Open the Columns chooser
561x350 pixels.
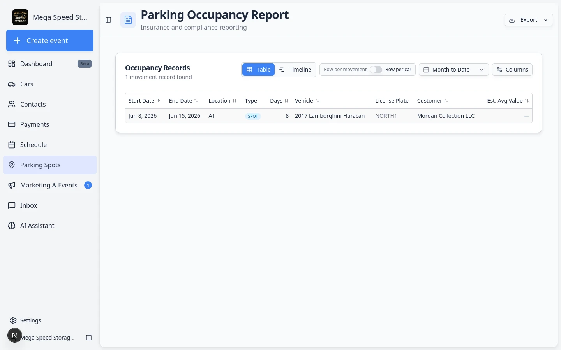tap(512, 70)
